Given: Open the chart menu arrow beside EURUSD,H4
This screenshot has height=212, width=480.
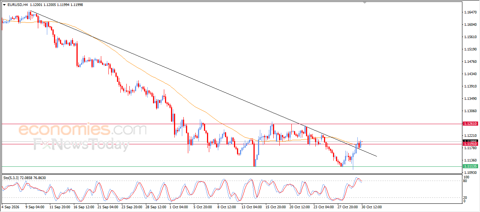Looking at the screenshot, I should click(4, 5).
